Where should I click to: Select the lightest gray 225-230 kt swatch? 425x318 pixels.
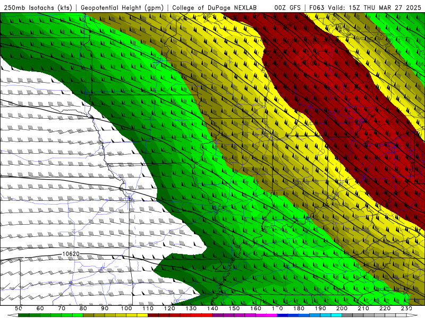401,315
